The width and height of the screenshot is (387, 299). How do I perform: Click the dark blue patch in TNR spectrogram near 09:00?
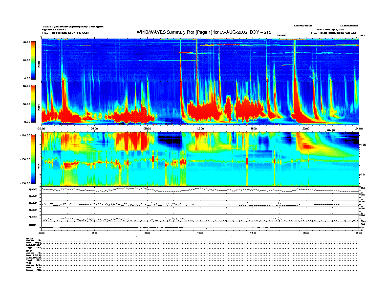pos(169,140)
